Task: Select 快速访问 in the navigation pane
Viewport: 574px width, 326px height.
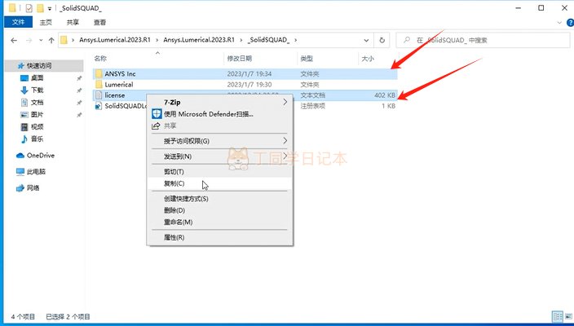Action: 44,65
